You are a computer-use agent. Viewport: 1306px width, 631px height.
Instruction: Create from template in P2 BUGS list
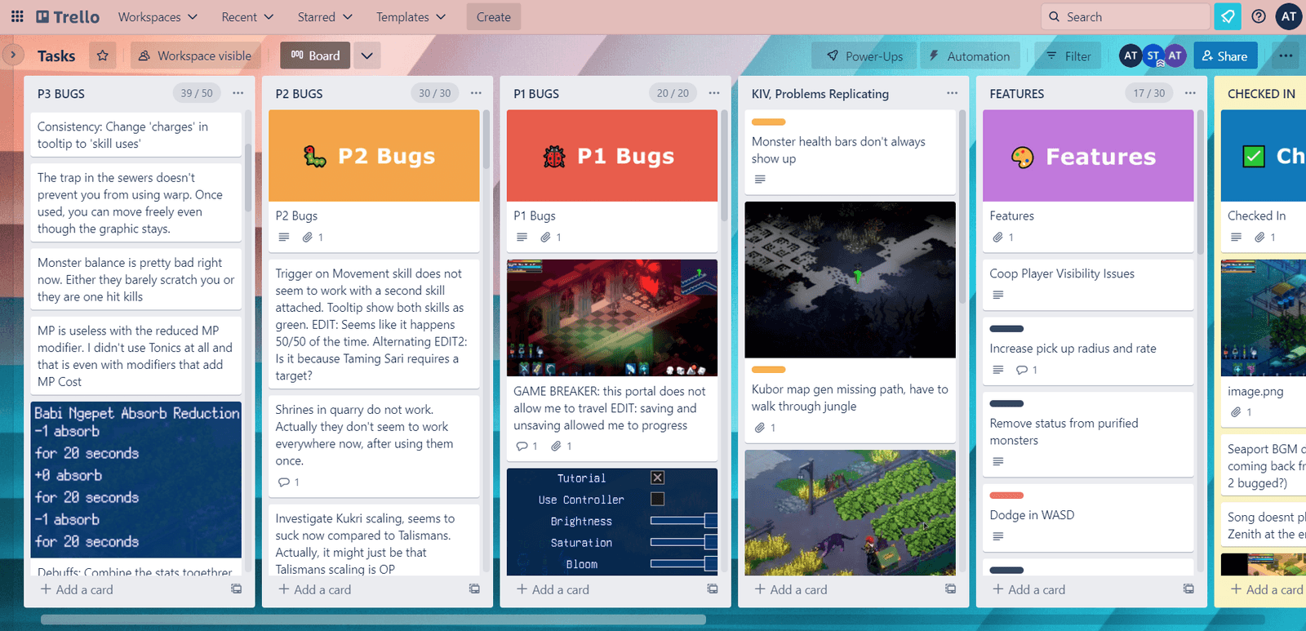pos(474,589)
